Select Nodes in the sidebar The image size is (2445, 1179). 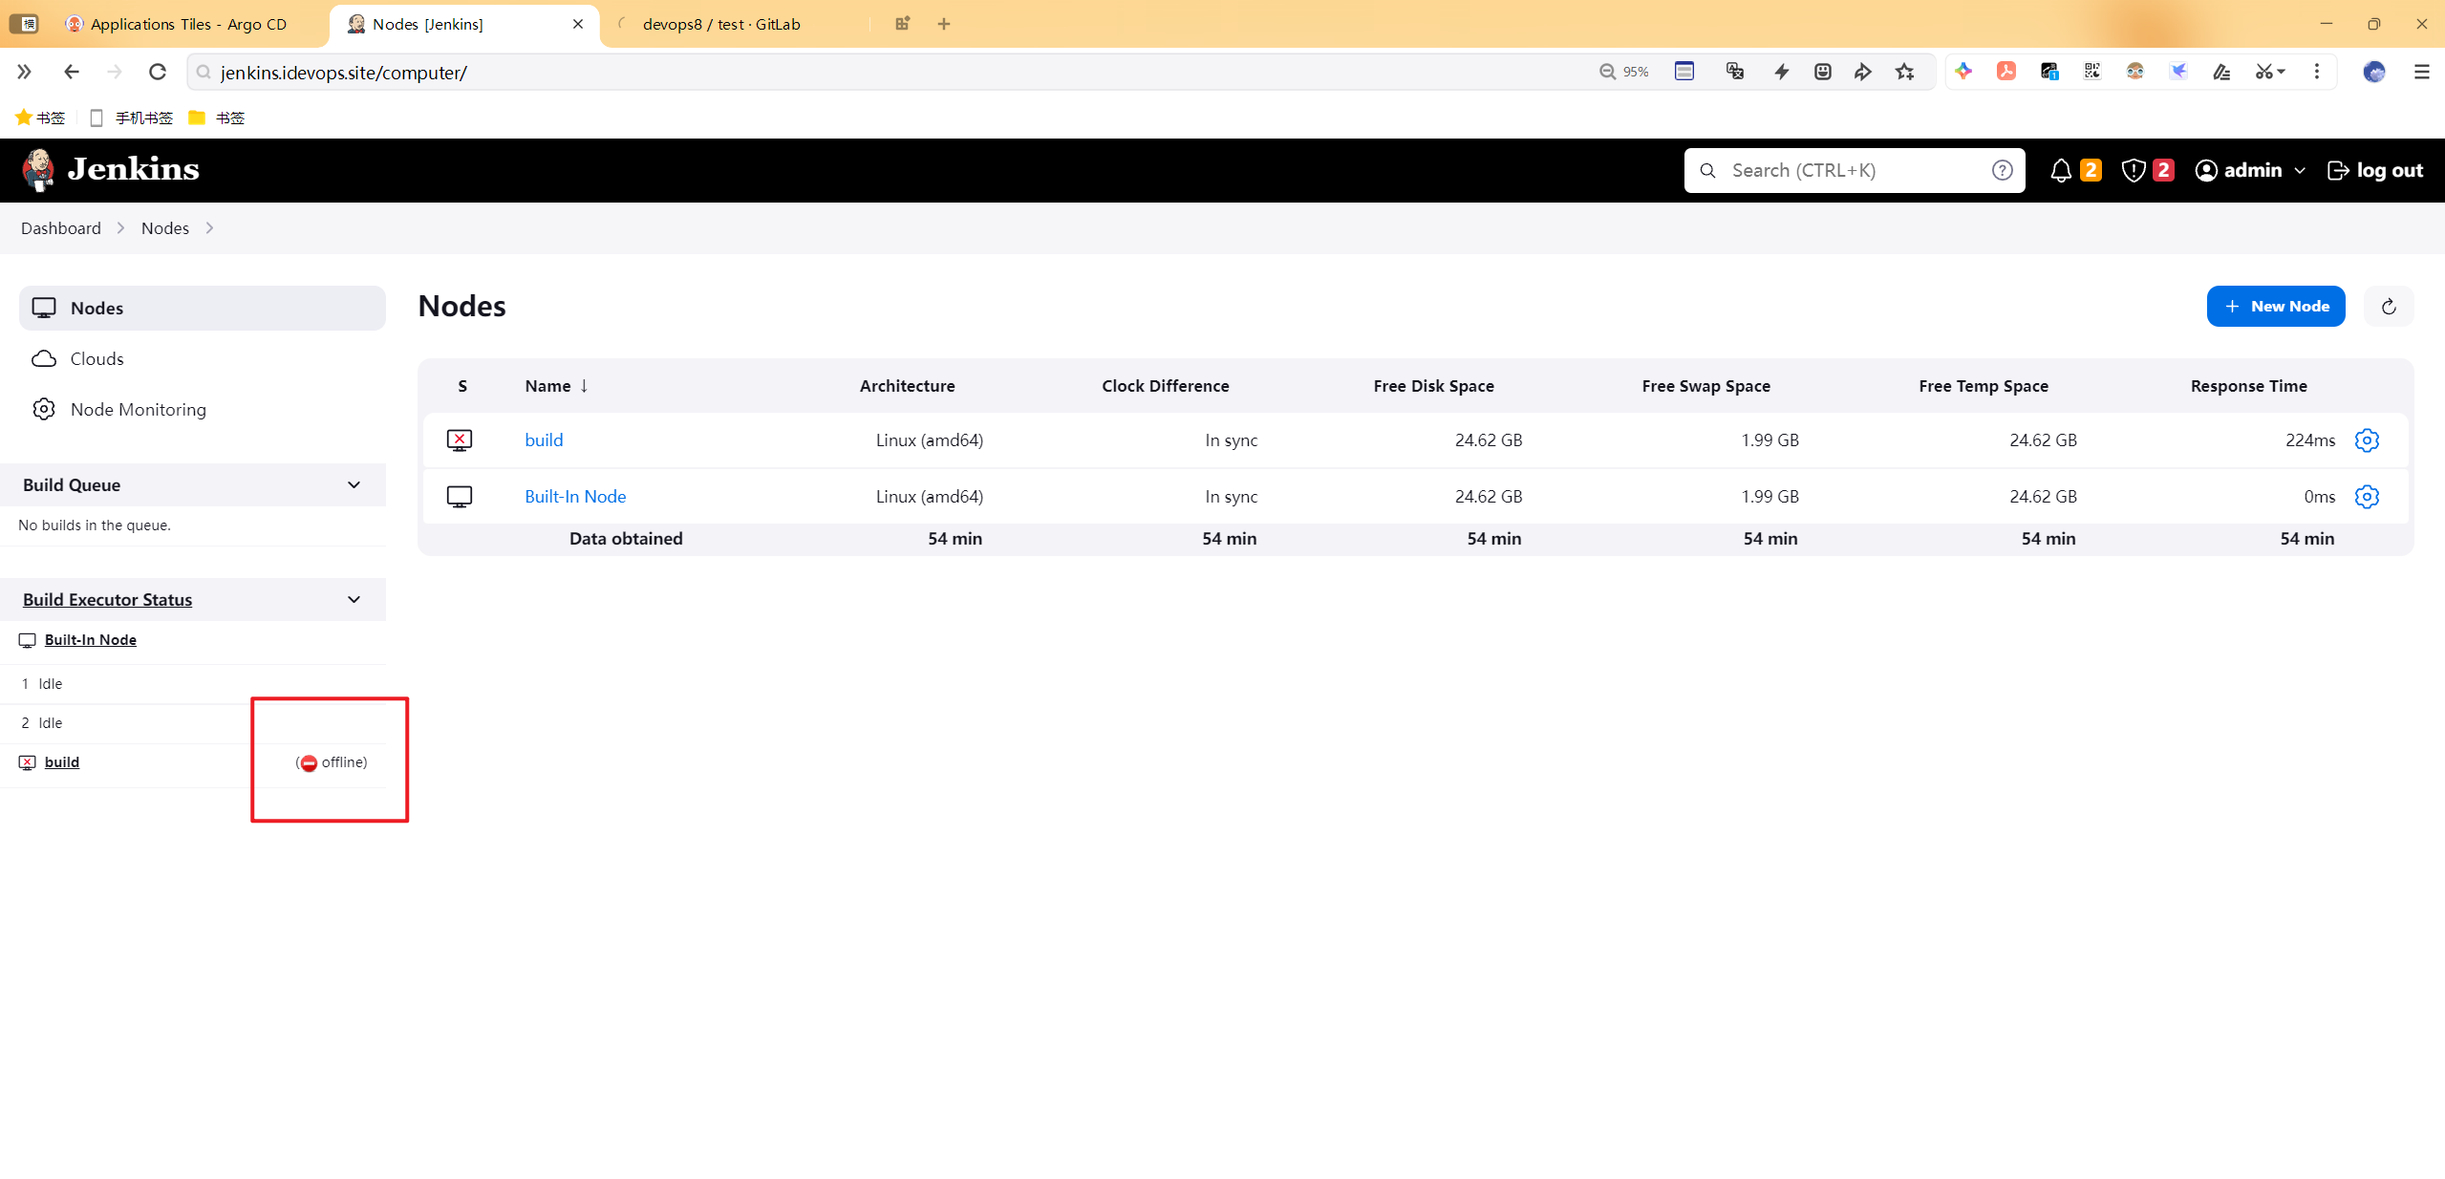click(203, 308)
